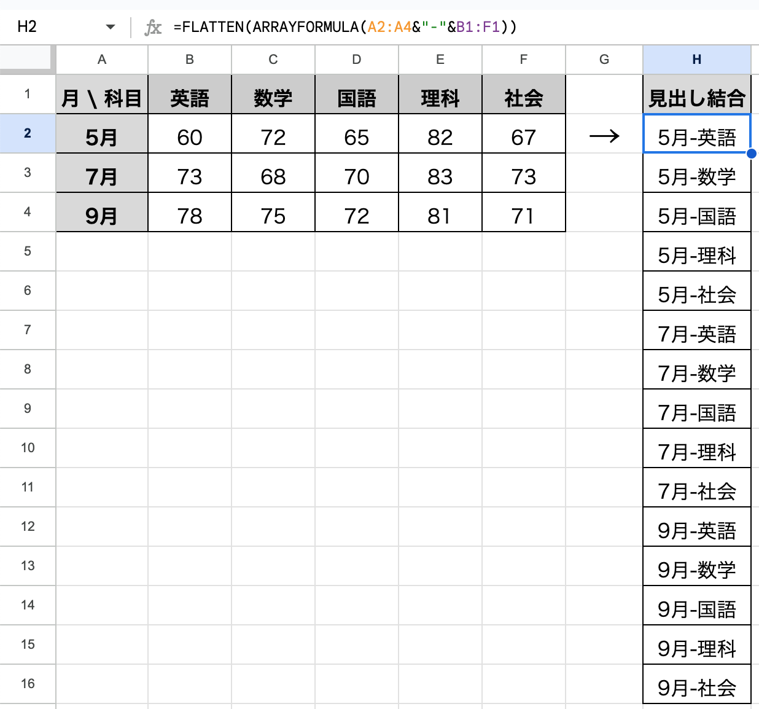The height and width of the screenshot is (709, 759).
Task: Select the 見出し結合 header cell
Action: 696,95
